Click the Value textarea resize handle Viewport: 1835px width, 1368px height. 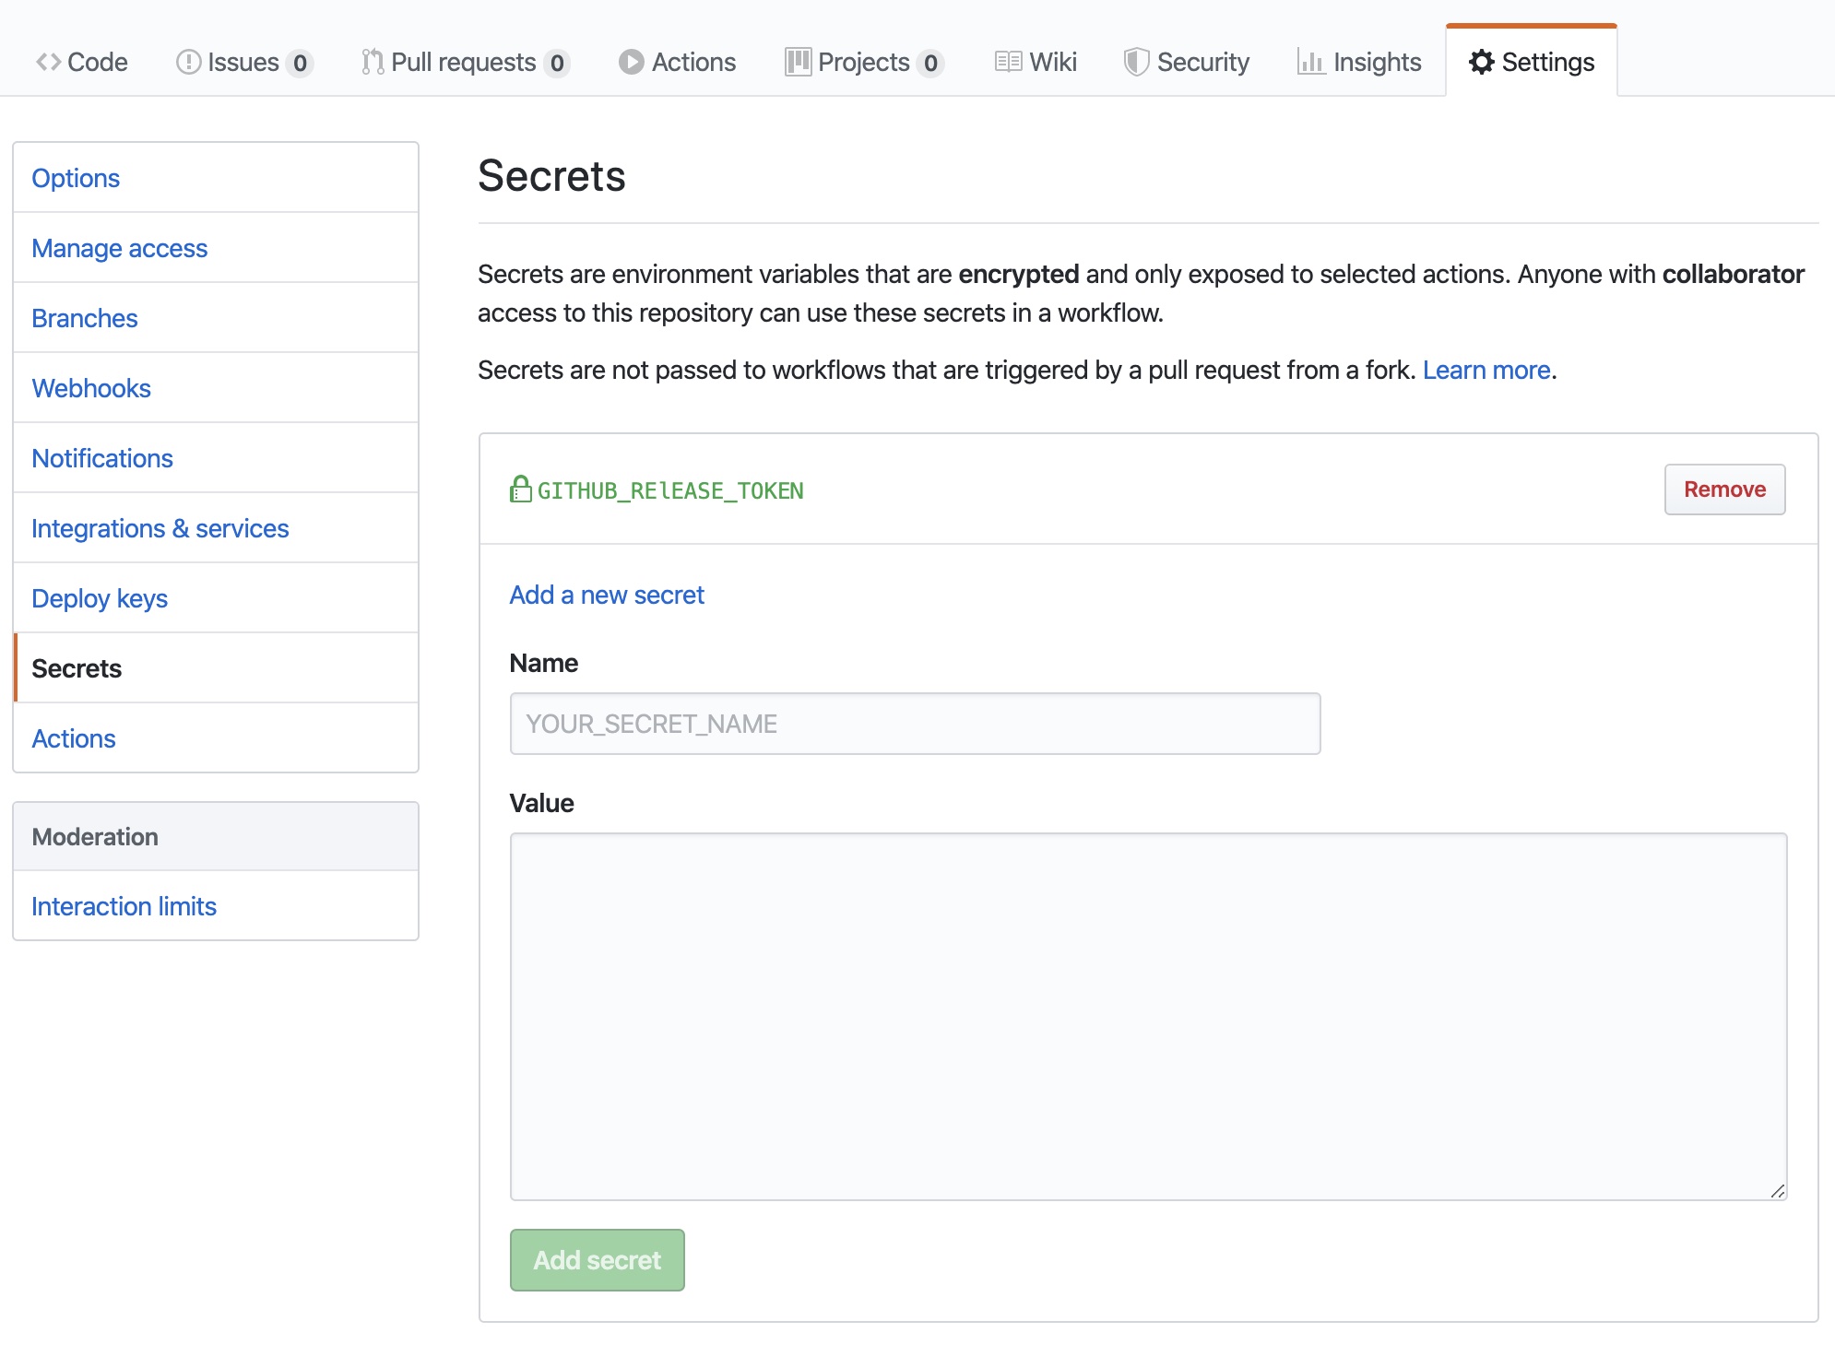click(1777, 1191)
